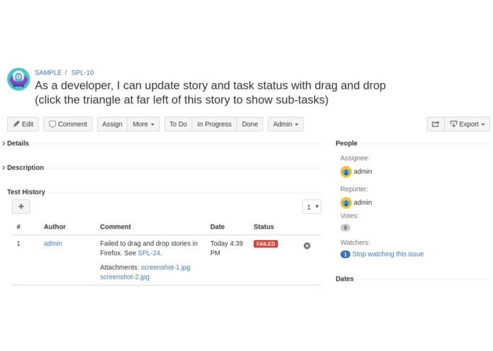Mark the issue as Done
This screenshot has height=351, width=493.
coord(250,124)
